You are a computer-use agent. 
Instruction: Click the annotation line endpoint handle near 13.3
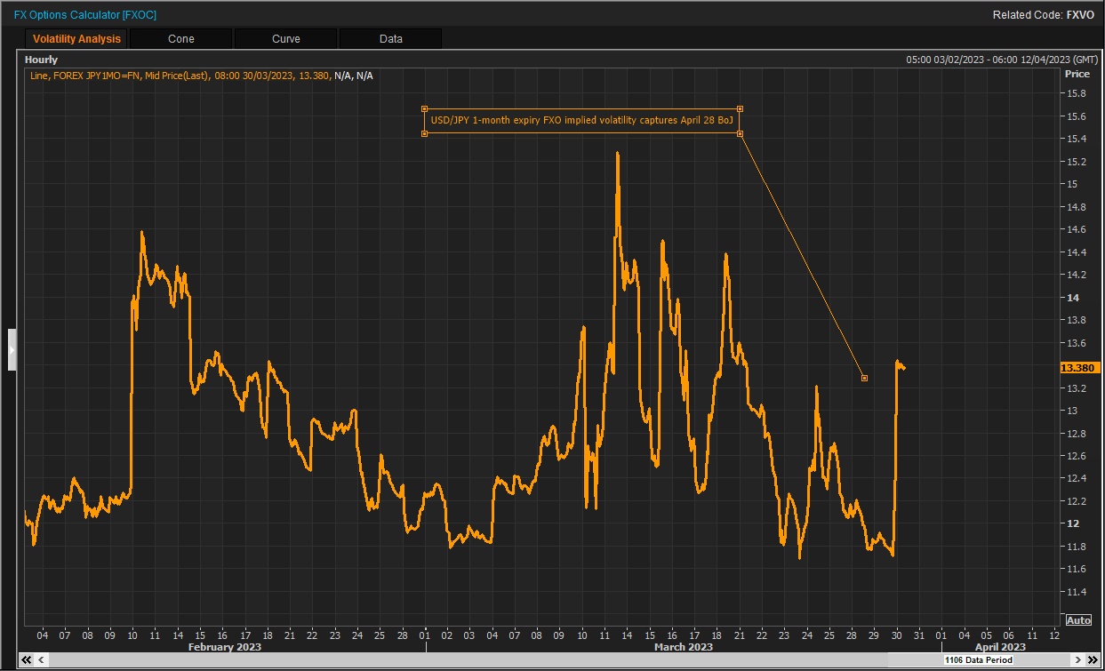coord(864,379)
